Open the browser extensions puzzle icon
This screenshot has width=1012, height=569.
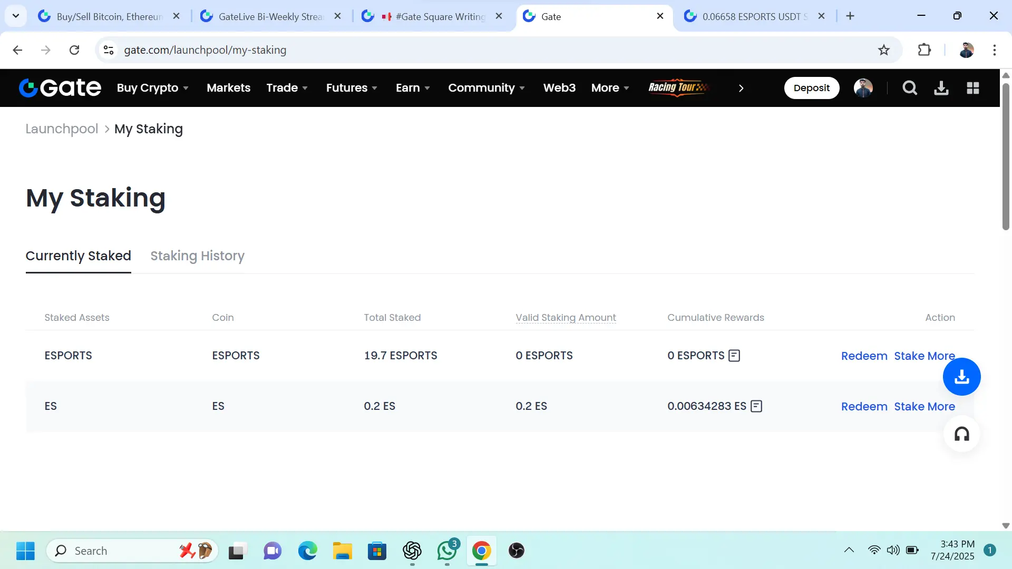pos(925,50)
